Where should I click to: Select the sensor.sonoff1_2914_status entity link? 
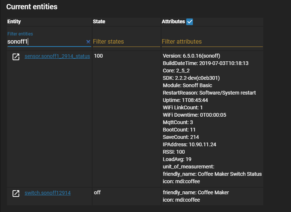coord(57,56)
